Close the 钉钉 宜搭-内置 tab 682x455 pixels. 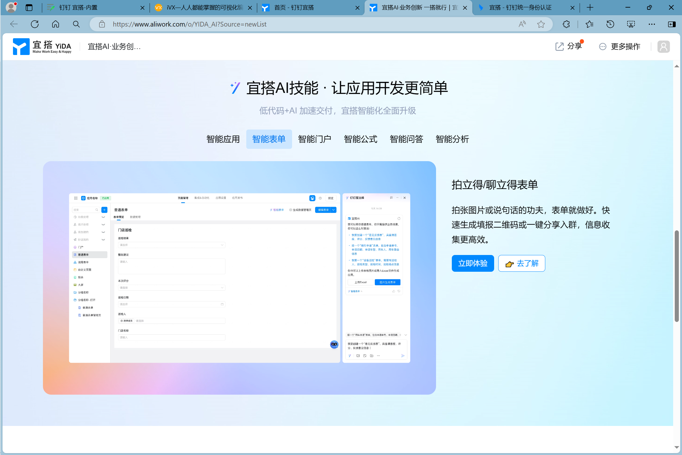[142, 8]
